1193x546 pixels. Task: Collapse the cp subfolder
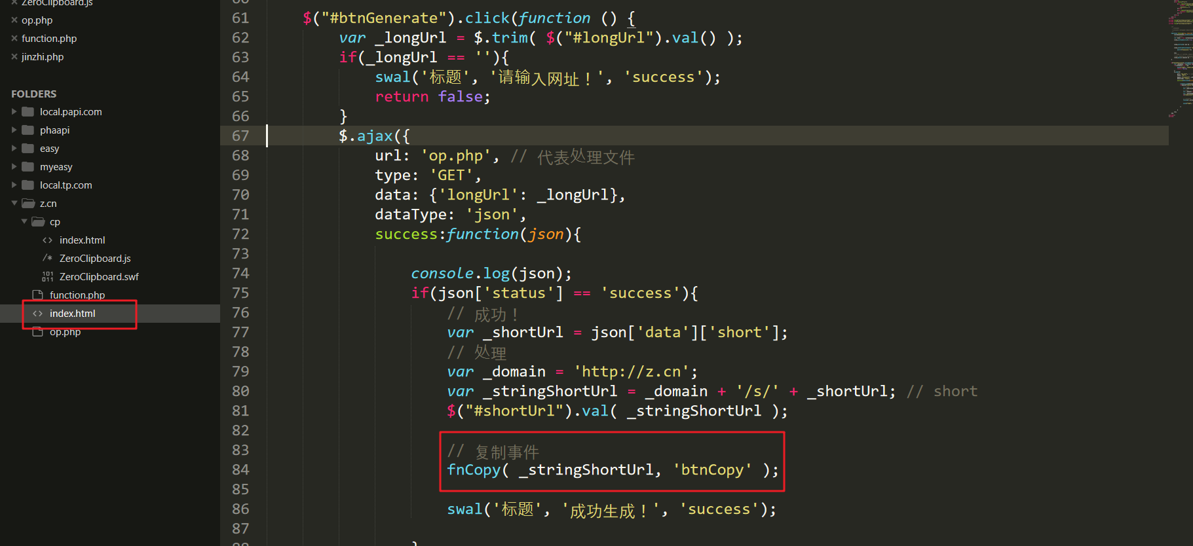coord(24,222)
